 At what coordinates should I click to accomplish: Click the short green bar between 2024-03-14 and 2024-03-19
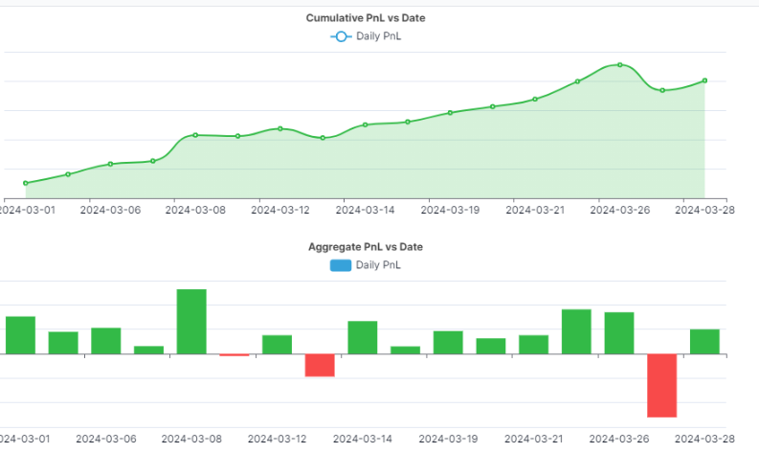click(x=405, y=351)
